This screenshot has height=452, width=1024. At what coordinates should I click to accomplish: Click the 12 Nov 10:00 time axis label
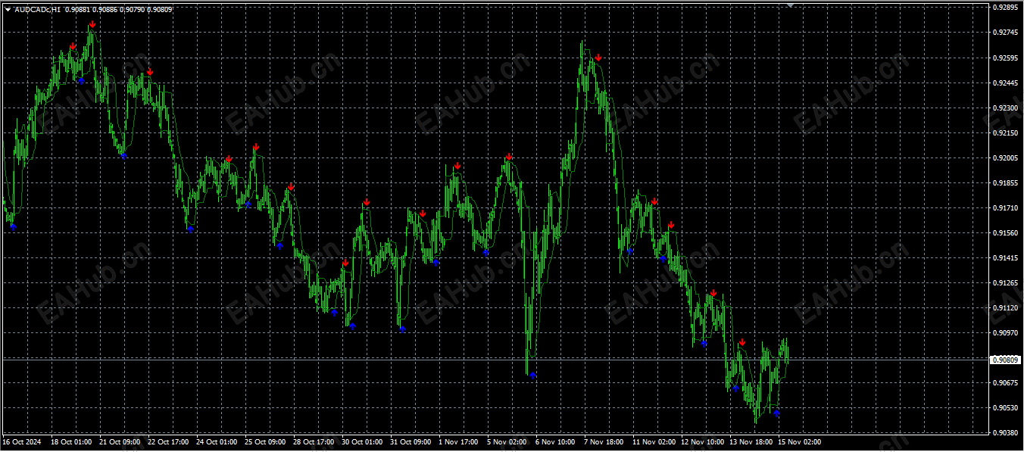(x=703, y=441)
